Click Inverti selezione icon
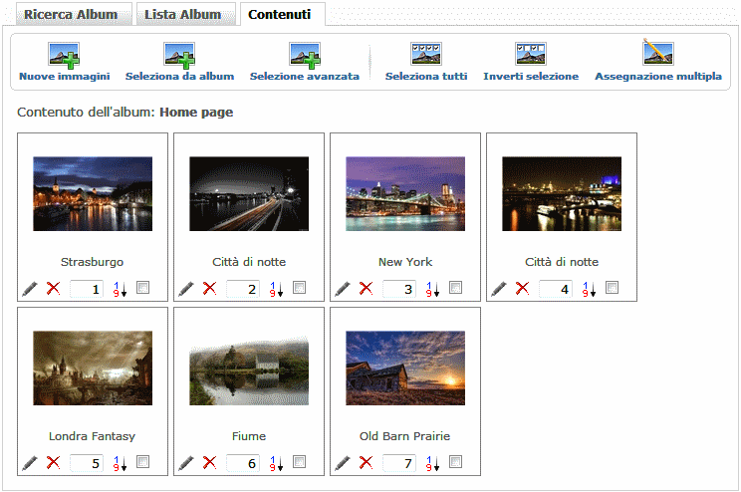Screen dimensions: 741x492 coord(530,54)
